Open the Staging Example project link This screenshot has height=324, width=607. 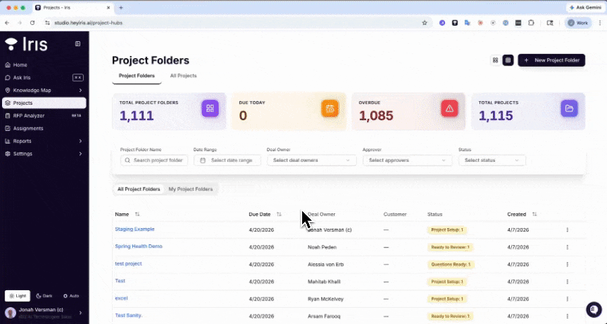[135, 229]
